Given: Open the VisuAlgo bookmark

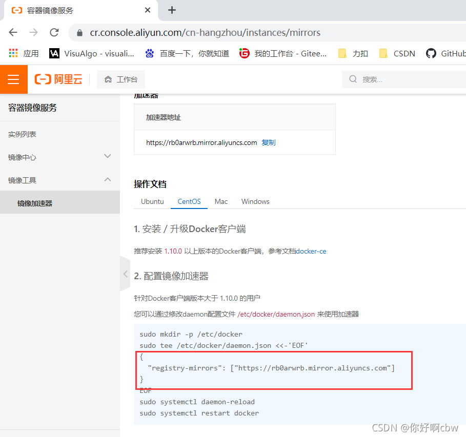Looking at the screenshot, I should tap(92, 53).
